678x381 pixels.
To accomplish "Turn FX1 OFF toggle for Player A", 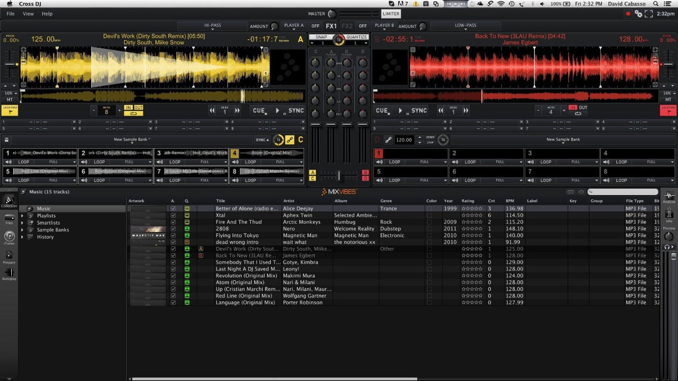I will 315,26.
